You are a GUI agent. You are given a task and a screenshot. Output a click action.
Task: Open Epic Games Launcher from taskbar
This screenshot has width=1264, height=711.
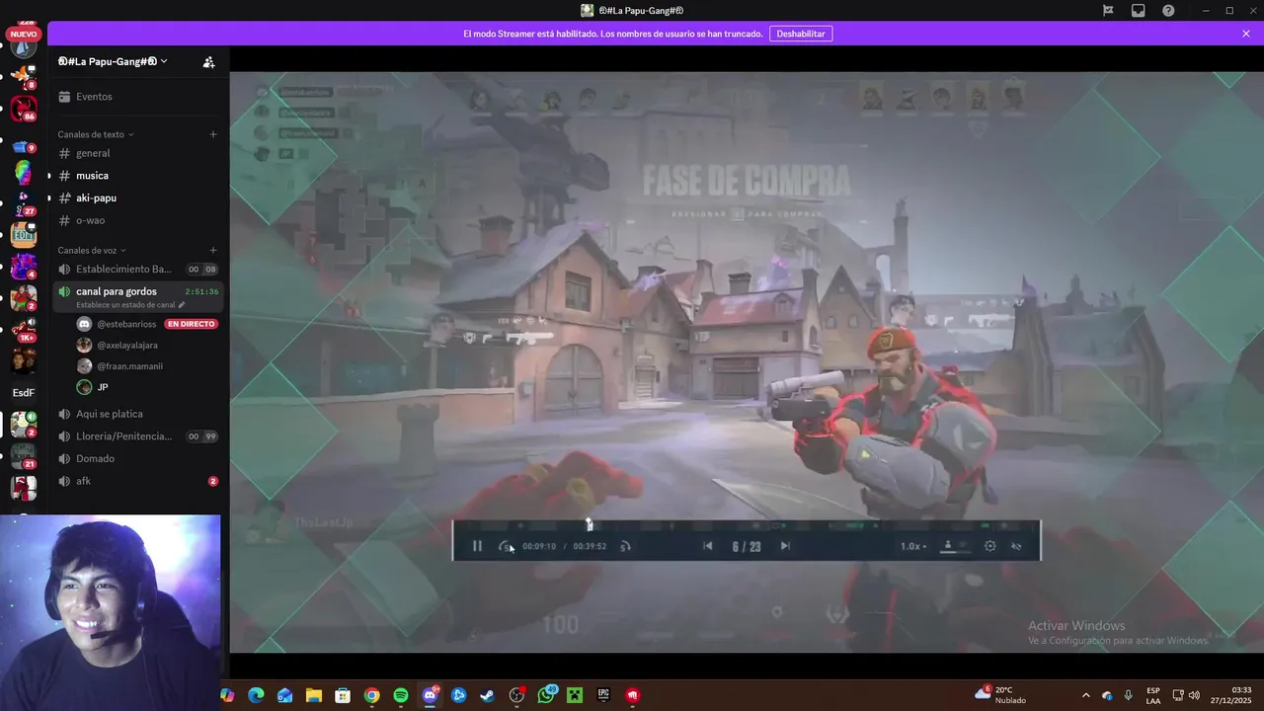[603, 695]
